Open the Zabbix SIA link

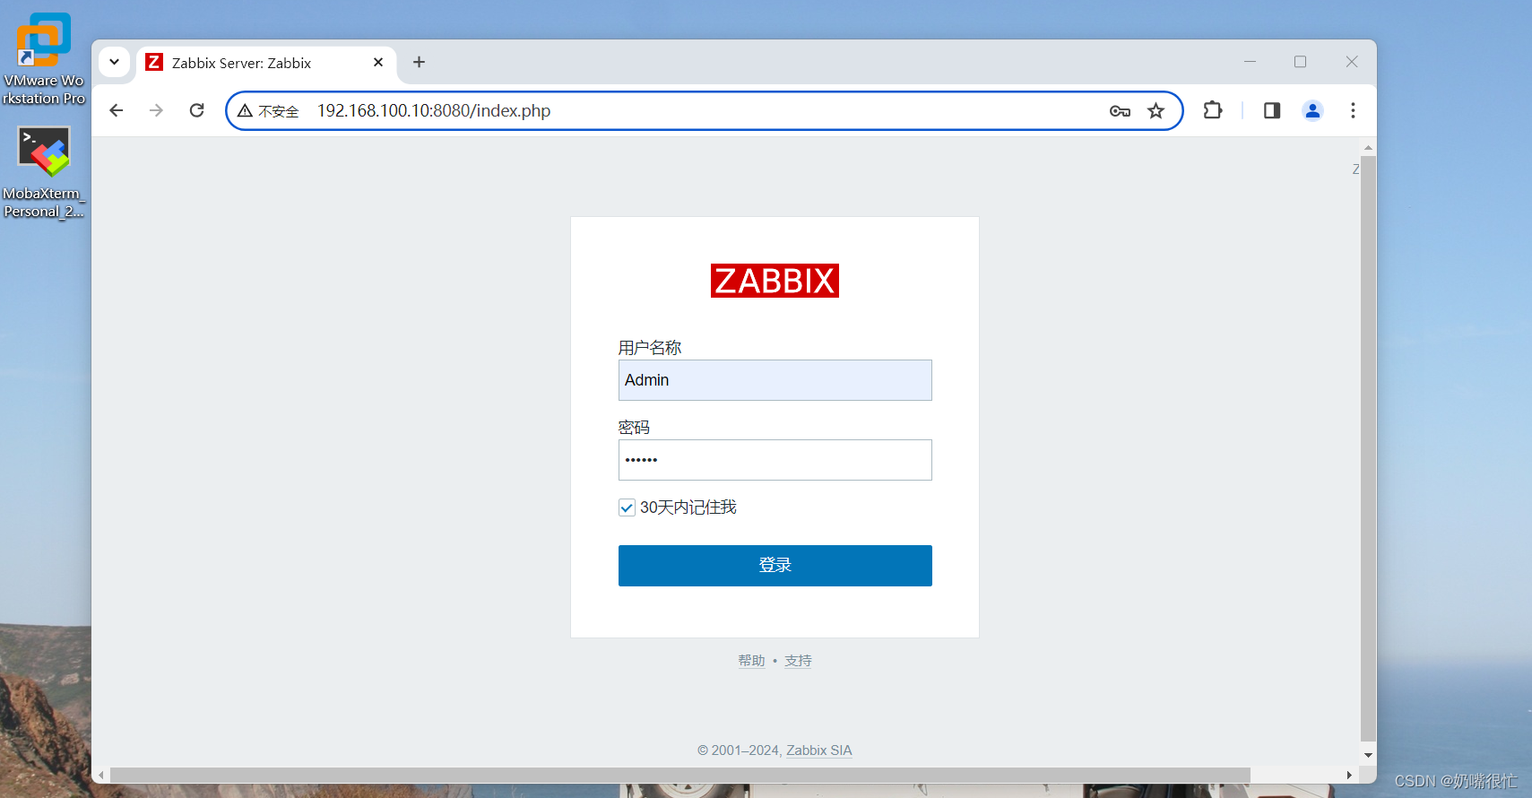tap(819, 750)
